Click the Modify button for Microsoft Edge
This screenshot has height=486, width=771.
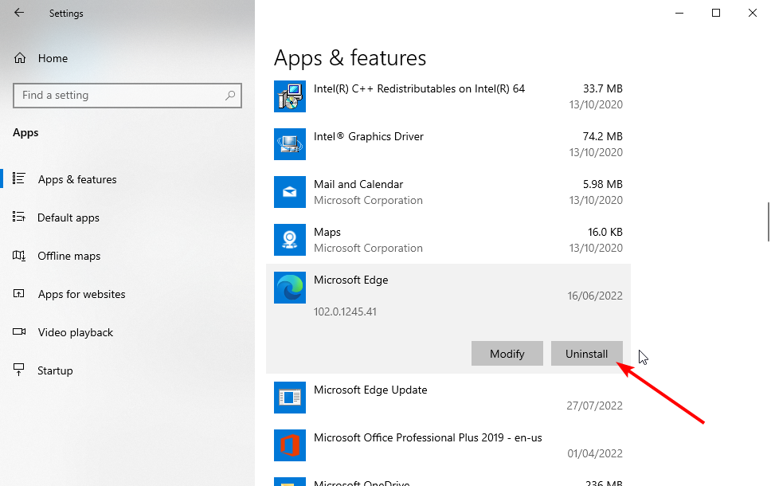pyautogui.click(x=507, y=353)
